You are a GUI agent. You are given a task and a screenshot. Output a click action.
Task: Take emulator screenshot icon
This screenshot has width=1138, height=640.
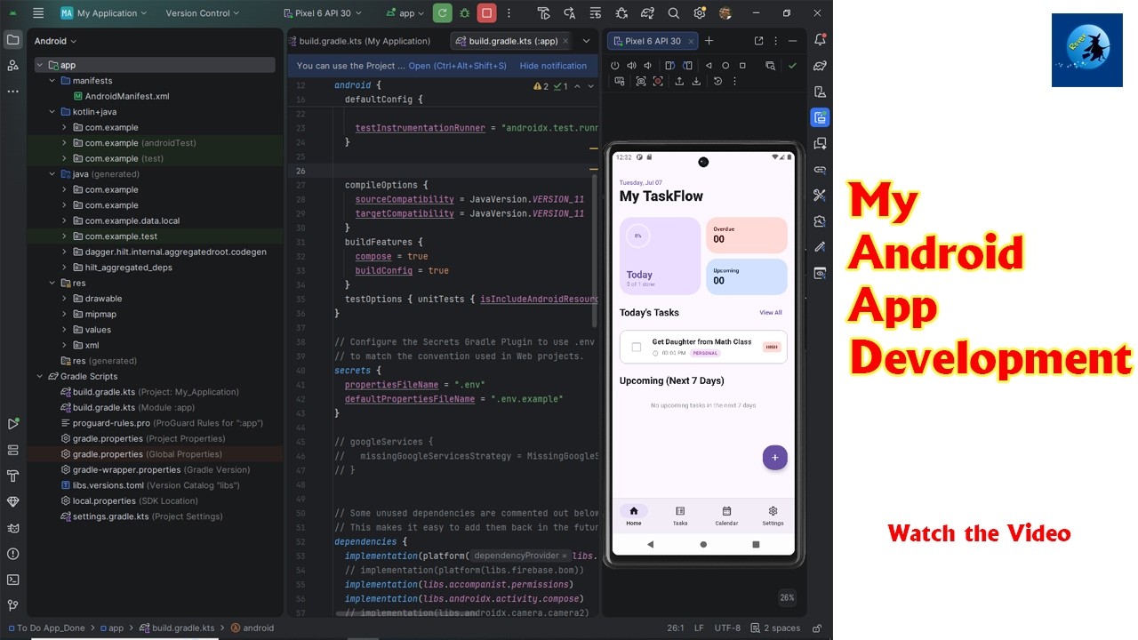pyautogui.click(x=641, y=81)
